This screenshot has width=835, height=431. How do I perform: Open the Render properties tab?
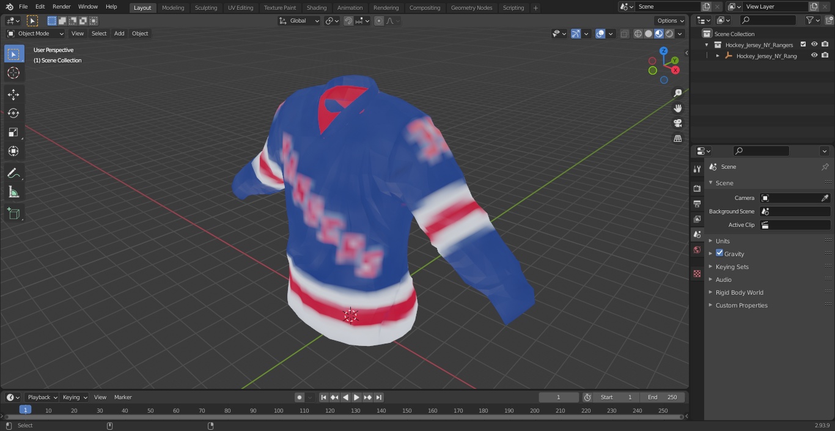[697, 188]
